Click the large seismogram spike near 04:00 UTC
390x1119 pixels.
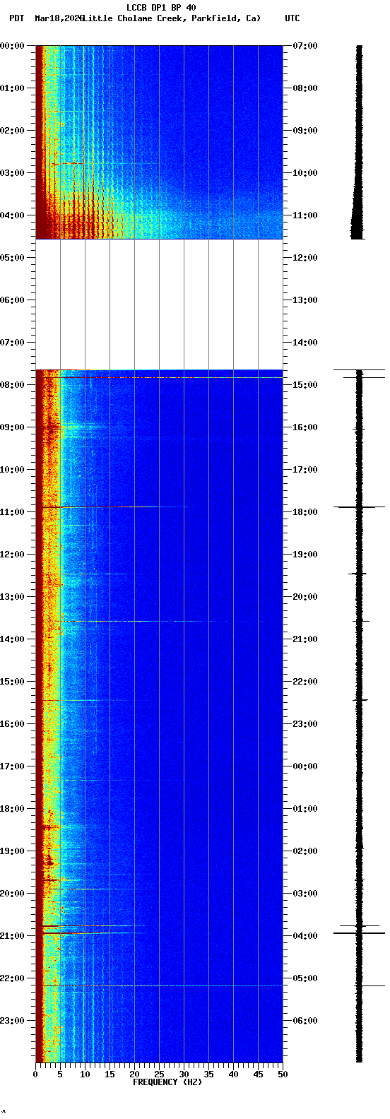coord(360,933)
